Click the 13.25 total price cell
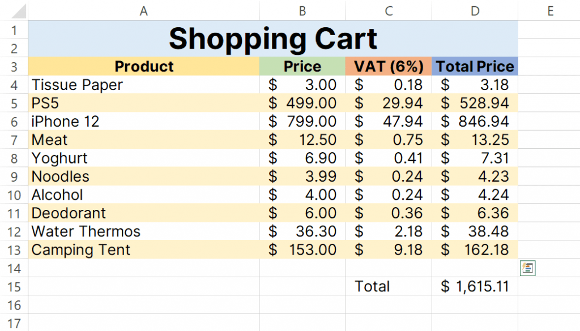580x331 pixels. [475, 140]
